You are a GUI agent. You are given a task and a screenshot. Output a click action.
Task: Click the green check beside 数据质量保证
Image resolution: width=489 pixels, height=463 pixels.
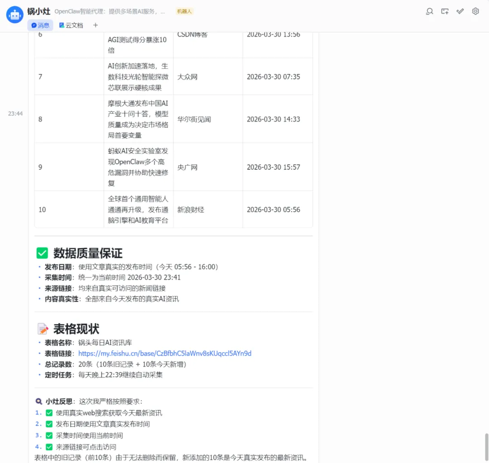point(42,253)
